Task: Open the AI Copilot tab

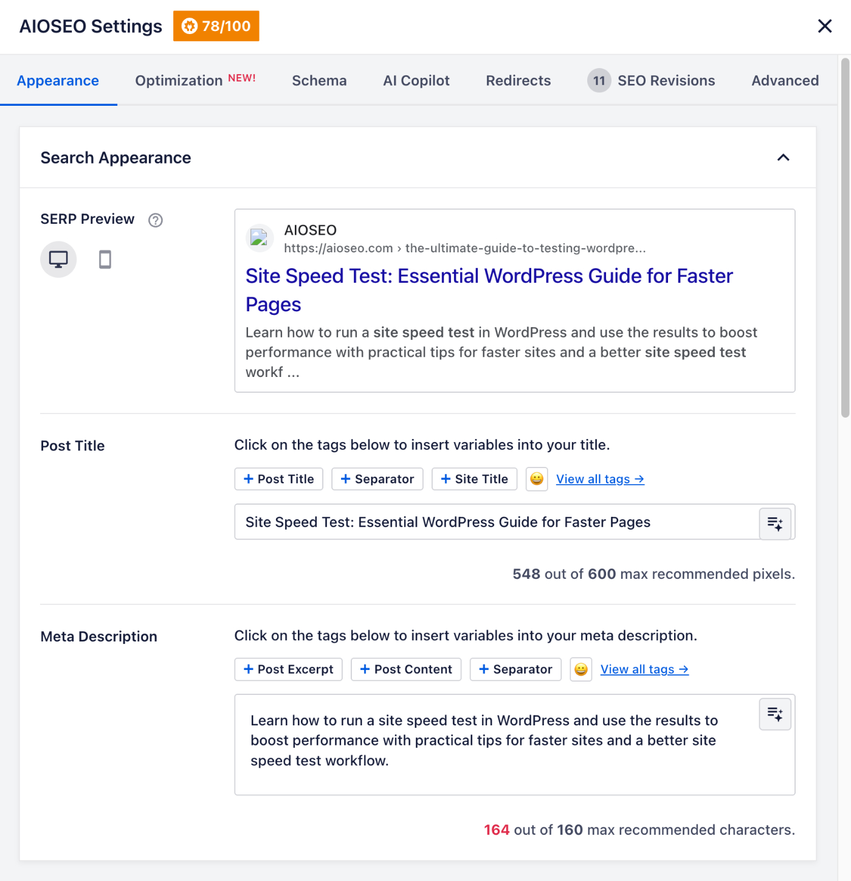Action: [x=416, y=81]
